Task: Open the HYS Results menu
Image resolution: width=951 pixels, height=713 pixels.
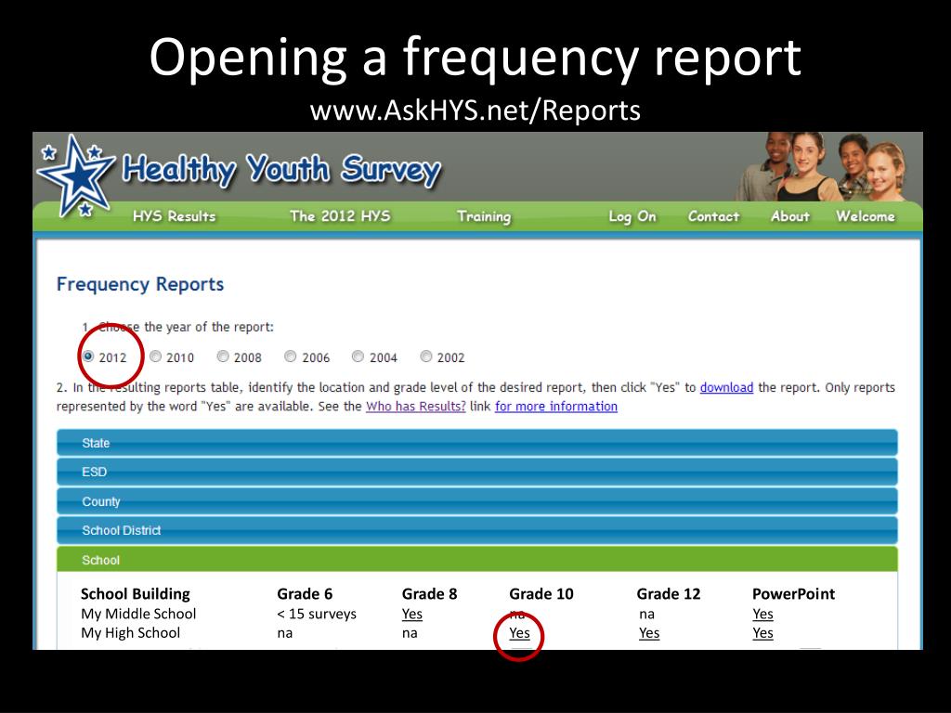Action: [174, 216]
